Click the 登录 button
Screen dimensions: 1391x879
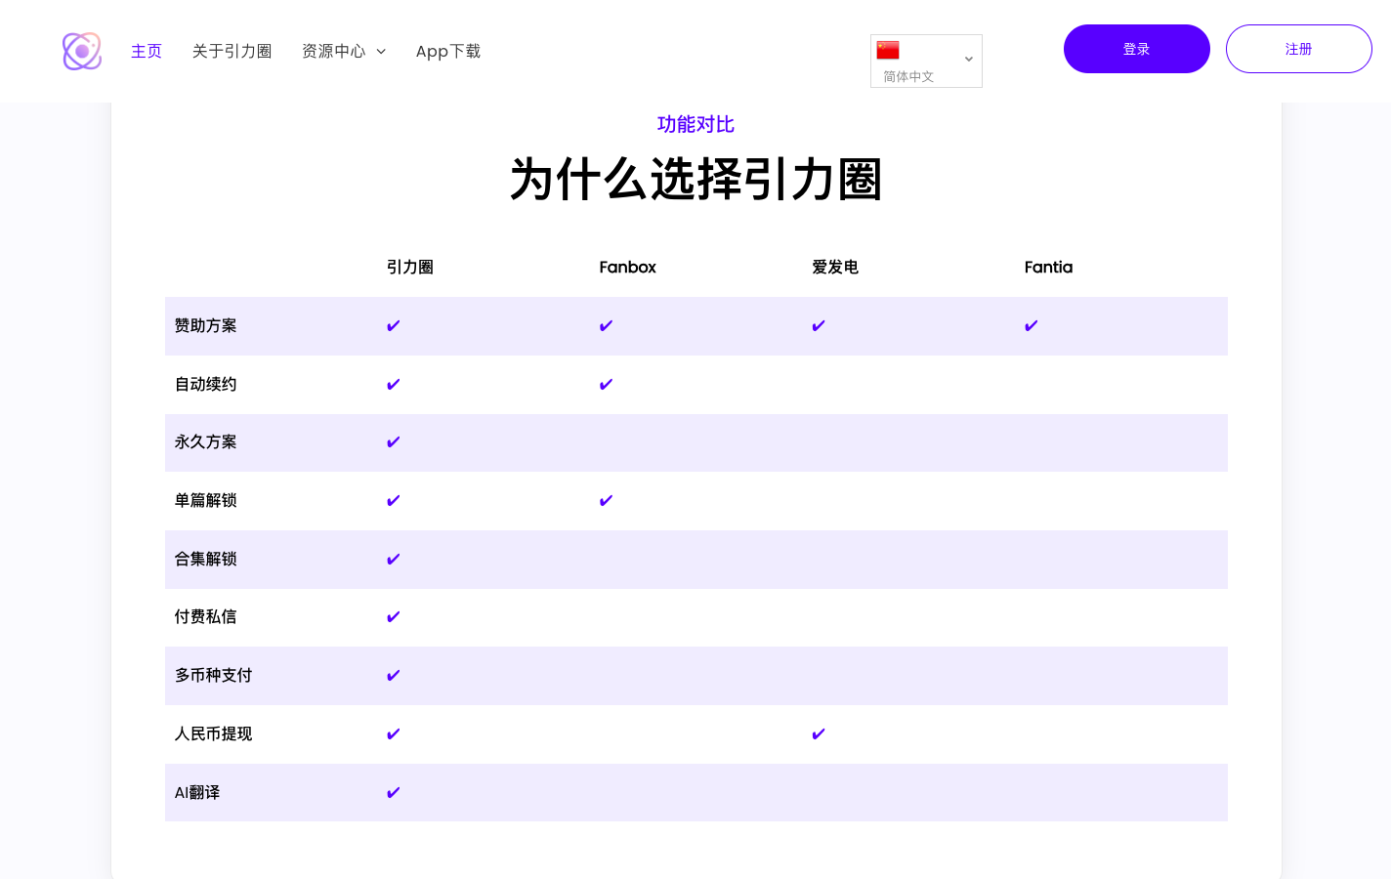pos(1137,49)
